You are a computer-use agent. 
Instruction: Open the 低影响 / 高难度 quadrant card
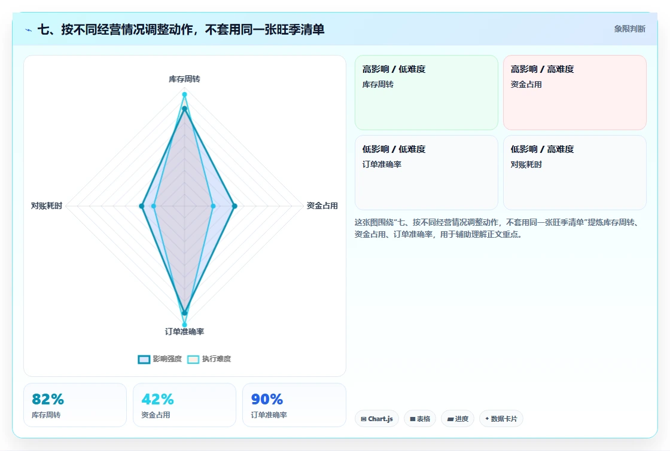[575, 173]
